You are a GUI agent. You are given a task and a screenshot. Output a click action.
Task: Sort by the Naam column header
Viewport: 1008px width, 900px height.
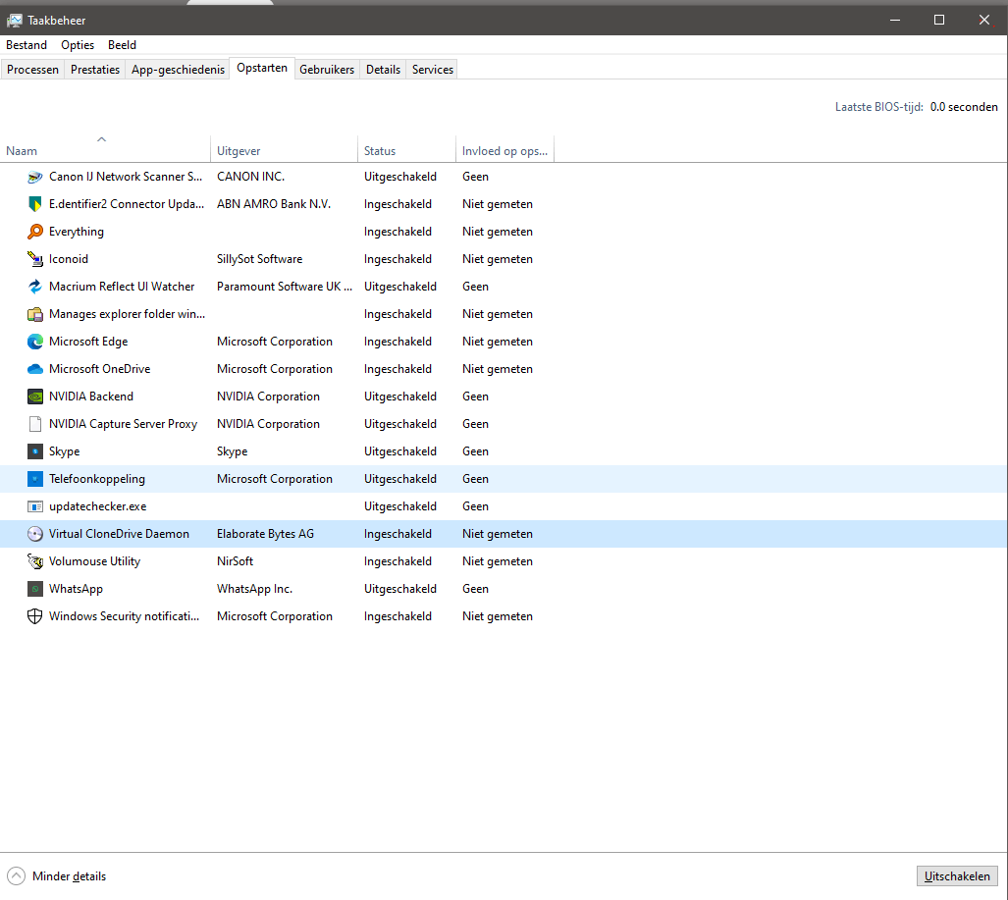click(x=105, y=148)
